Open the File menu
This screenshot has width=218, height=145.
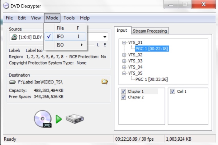(9, 18)
